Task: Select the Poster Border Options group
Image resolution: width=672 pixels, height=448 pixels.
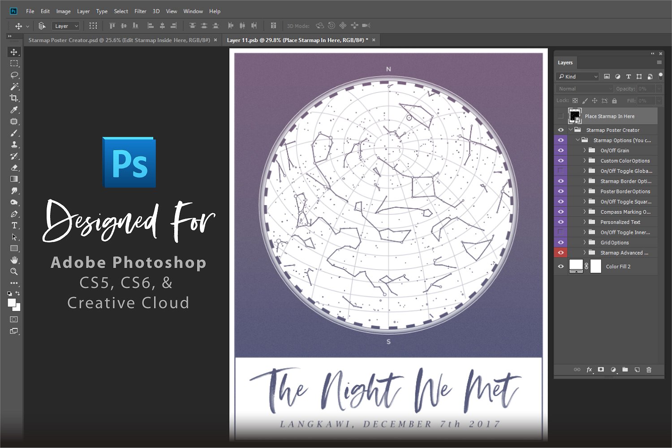Action: (625, 191)
